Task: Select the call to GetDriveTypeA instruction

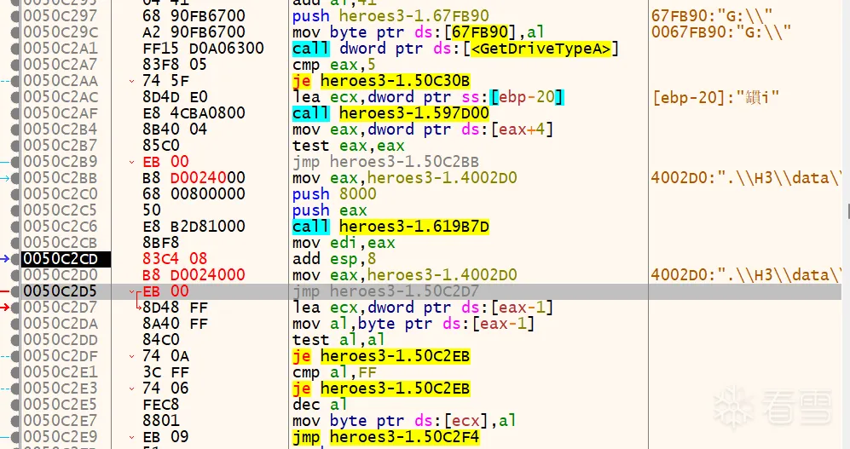Action: point(454,49)
